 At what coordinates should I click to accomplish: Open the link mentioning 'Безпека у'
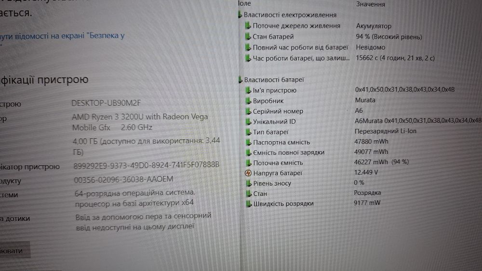pyautogui.click(x=62, y=36)
